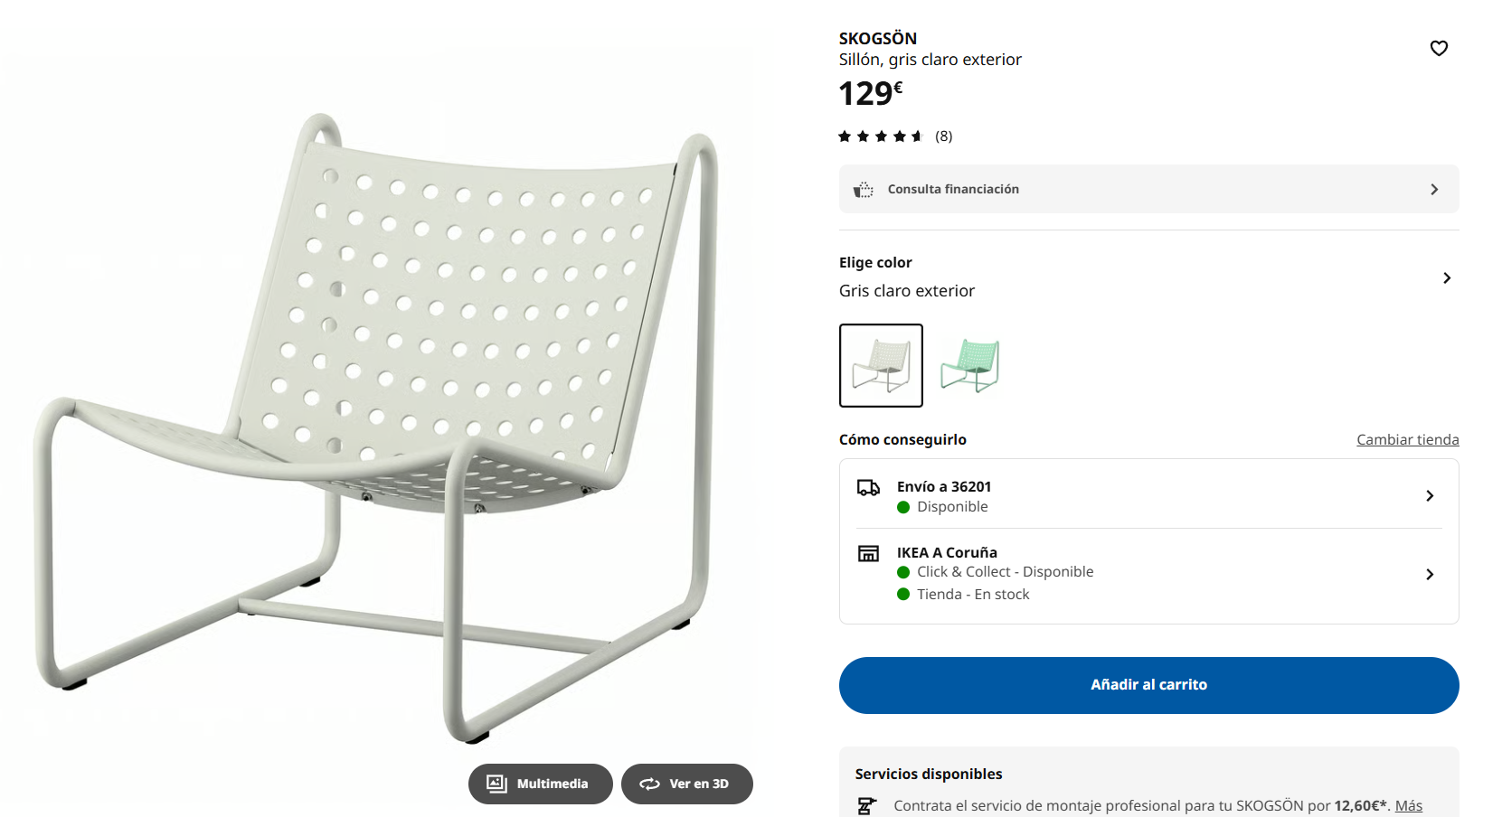
Task: Click the five-star rating display
Action: click(880, 136)
